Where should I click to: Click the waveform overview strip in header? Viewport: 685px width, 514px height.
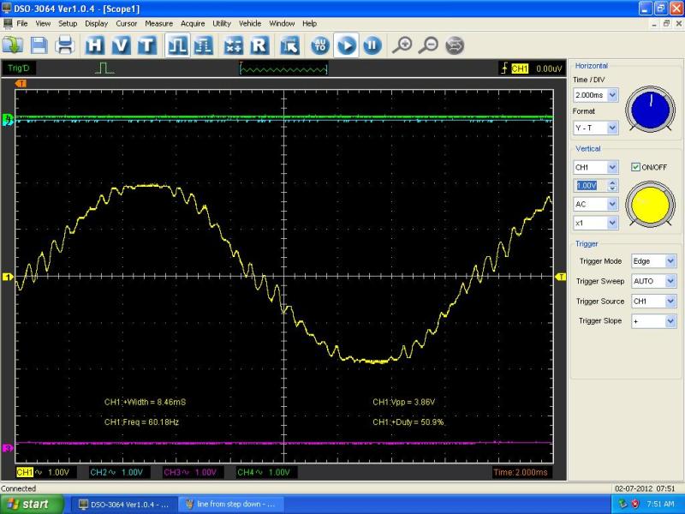click(x=283, y=69)
